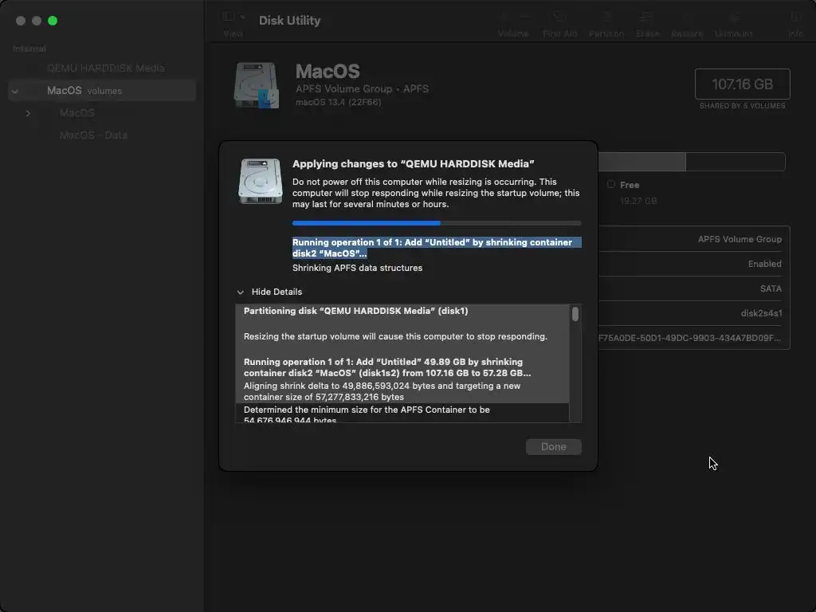This screenshot has height=612, width=816.
Task: Click the Internal sidebar section header
Action: tap(29, 49)
